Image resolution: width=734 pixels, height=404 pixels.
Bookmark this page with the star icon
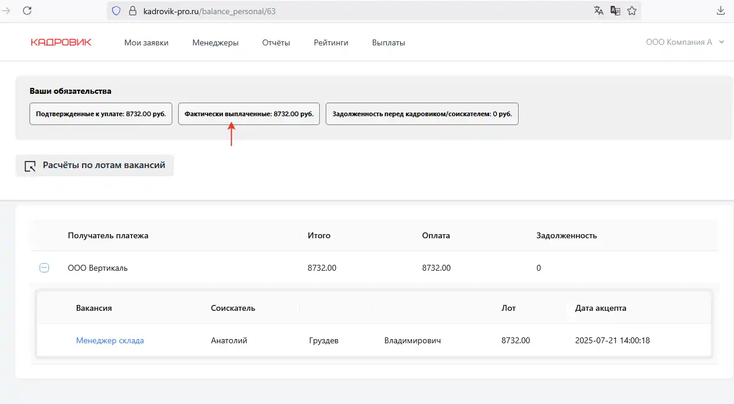[x=632, y=11]
